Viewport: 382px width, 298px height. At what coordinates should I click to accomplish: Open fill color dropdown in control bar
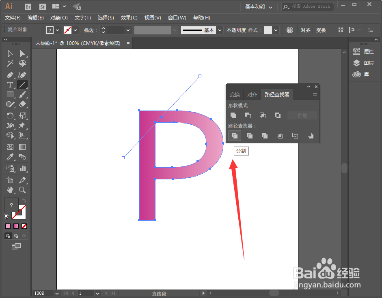(x=58, y=30)
